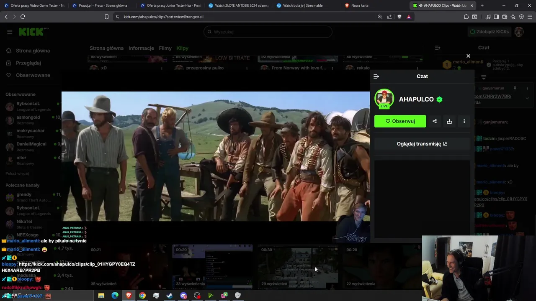This screenshot has height=301, width=536.
Task: Reload the Kick page
Action: (23, 17)
